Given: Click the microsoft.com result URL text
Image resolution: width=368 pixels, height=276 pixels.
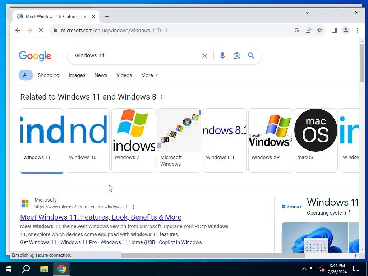Looking at the screenshot, I should pyautogui.click(x=81, y=207).
